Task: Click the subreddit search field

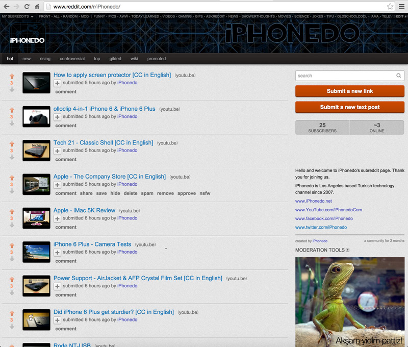Action: (x=349, y=76)
